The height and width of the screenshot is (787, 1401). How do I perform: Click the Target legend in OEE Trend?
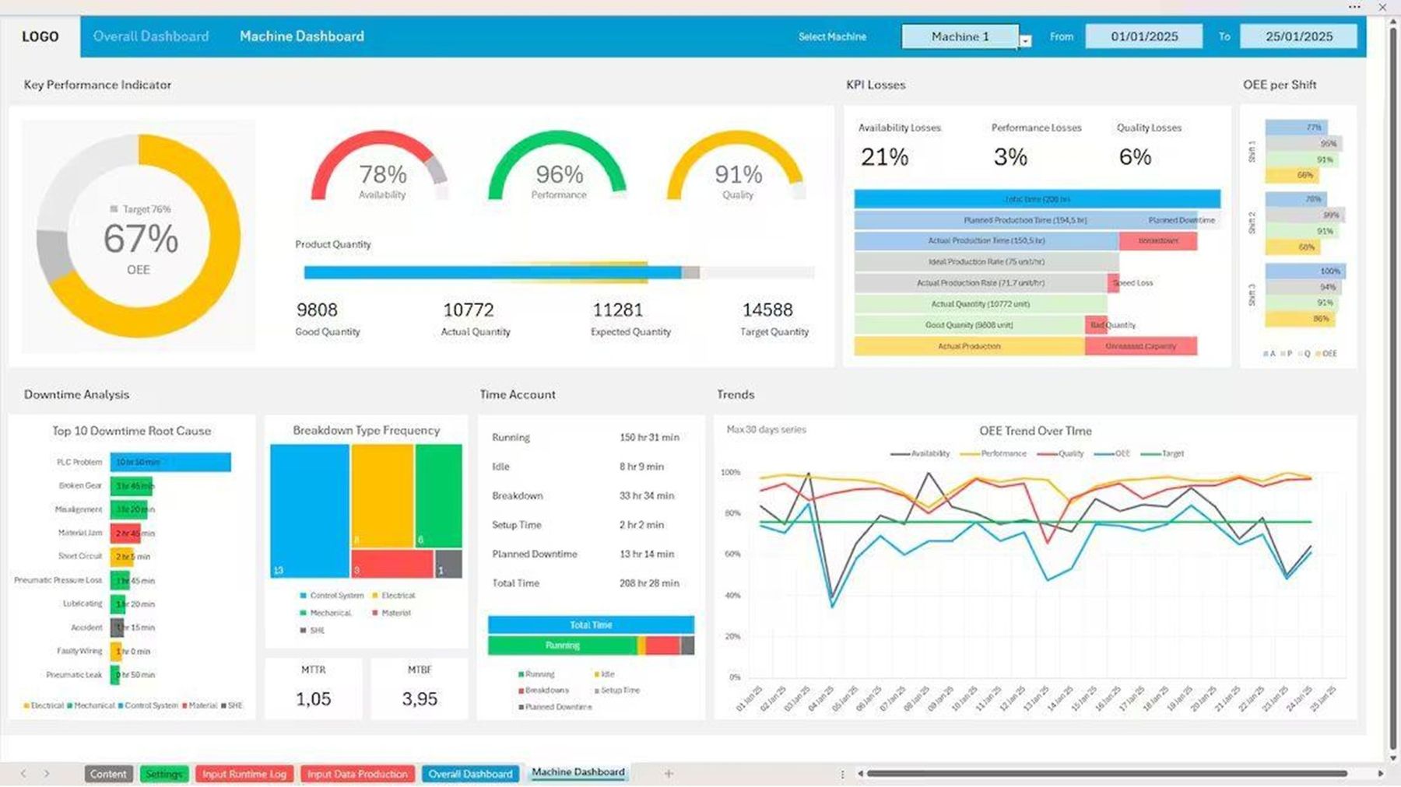[1163, 453]
